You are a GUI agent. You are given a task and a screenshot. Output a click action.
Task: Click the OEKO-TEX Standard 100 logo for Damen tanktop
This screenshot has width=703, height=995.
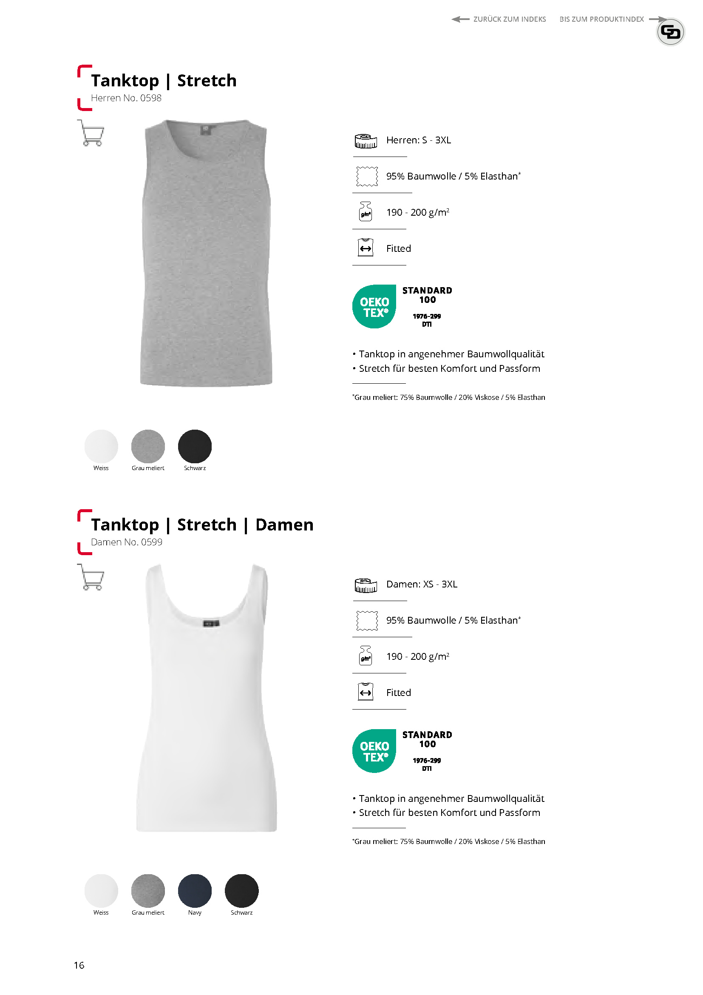(x=403, y=750)
